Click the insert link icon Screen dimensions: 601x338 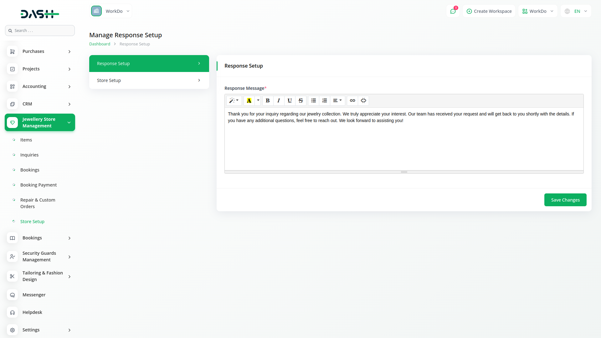point(352,100)
